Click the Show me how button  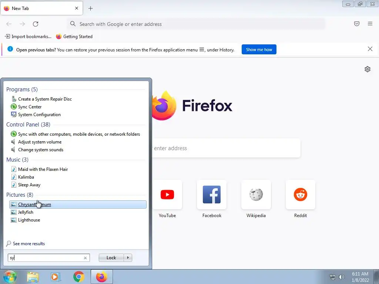point(259,50)
